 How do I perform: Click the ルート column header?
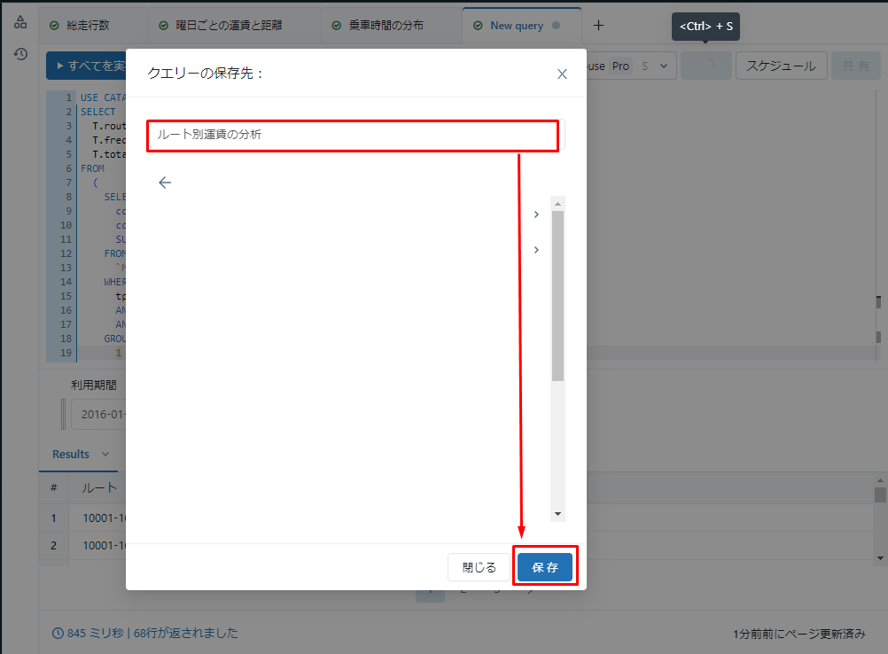point(99,487)
